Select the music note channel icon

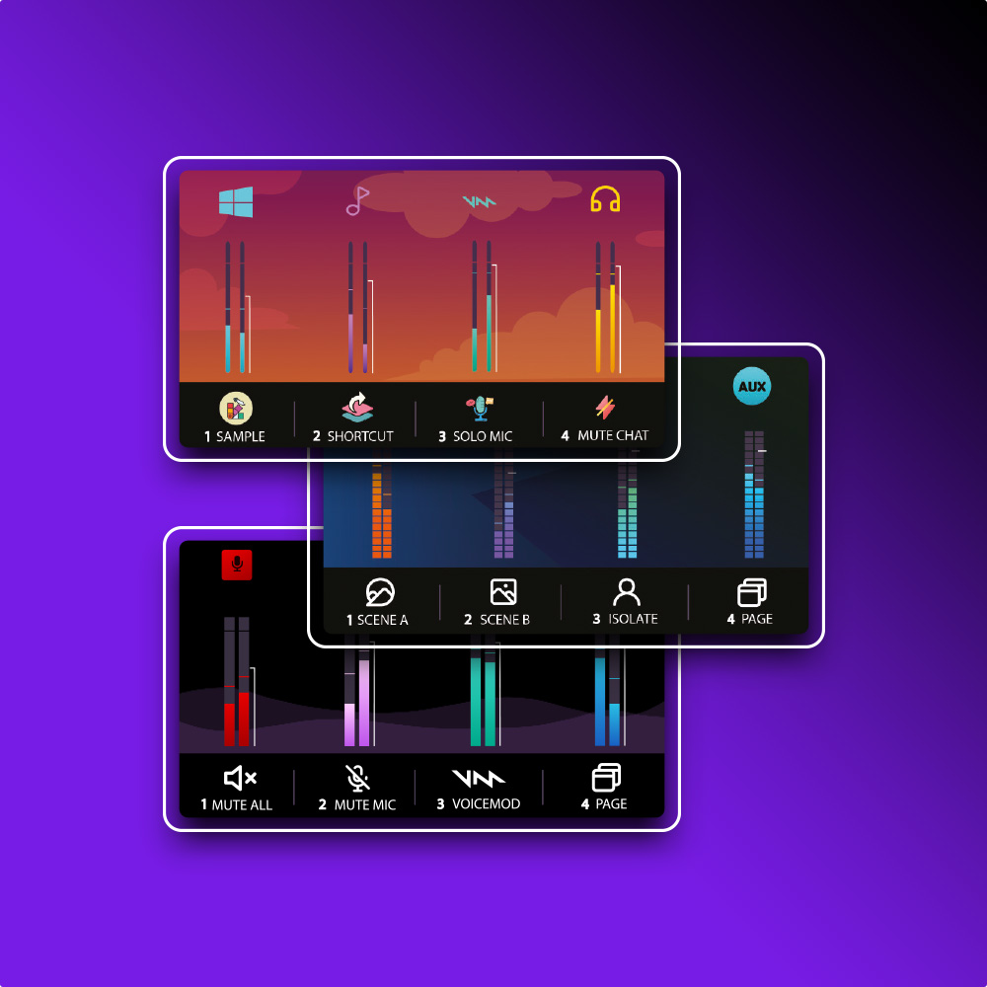tap(357, 201)
